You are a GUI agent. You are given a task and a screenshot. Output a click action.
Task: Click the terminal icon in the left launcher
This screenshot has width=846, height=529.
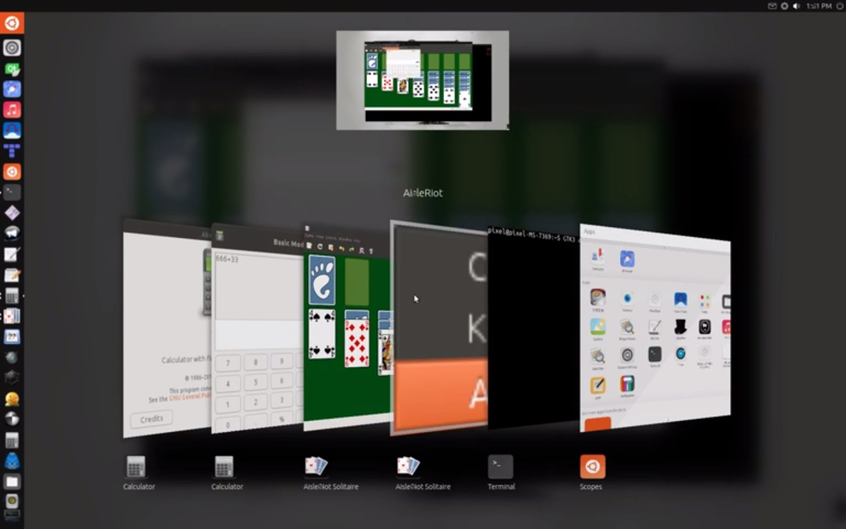[12, 192]
